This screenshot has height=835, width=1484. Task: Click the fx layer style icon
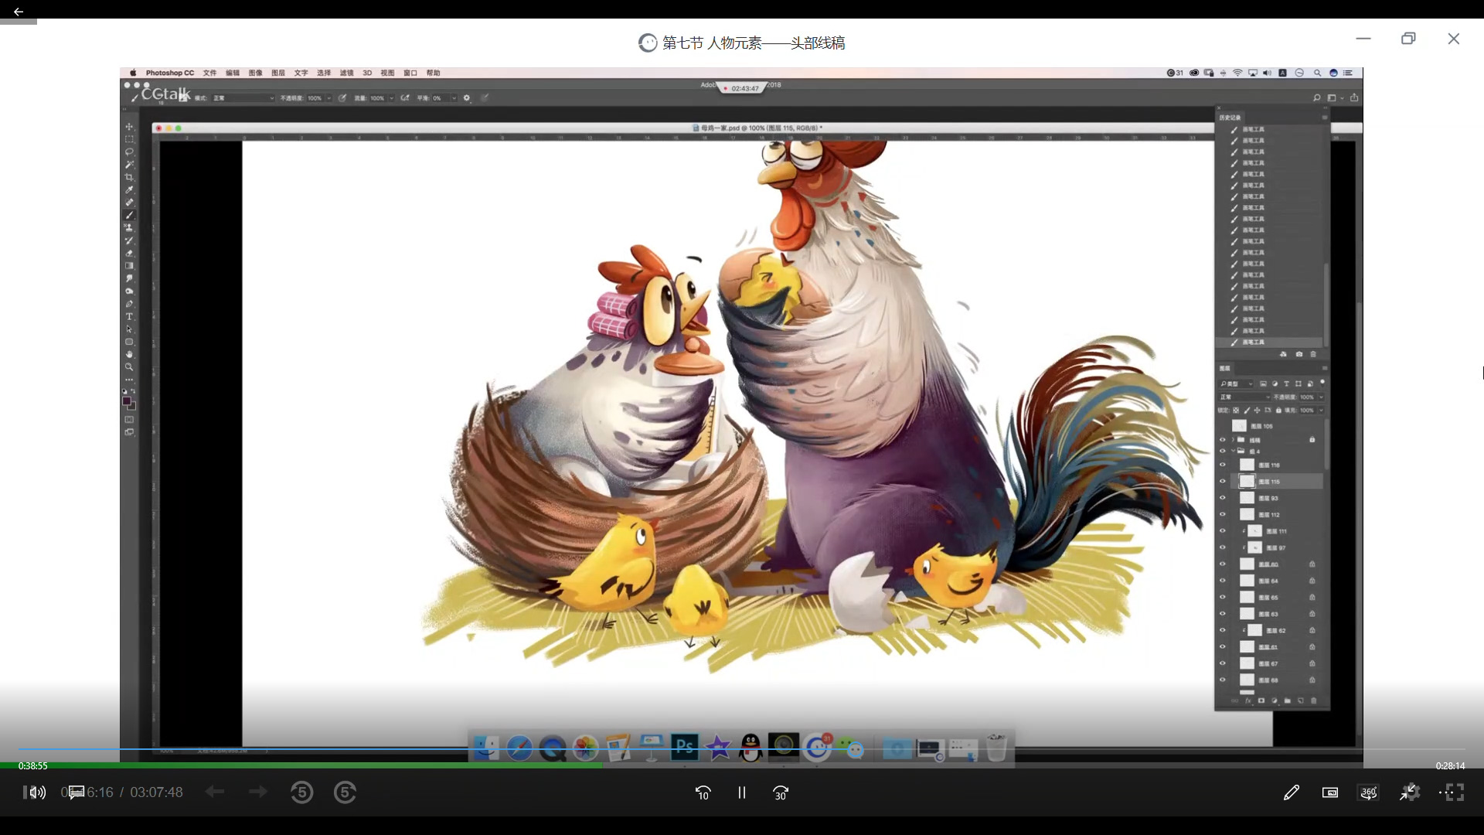pyautogui.click(x=1248, y=700)
